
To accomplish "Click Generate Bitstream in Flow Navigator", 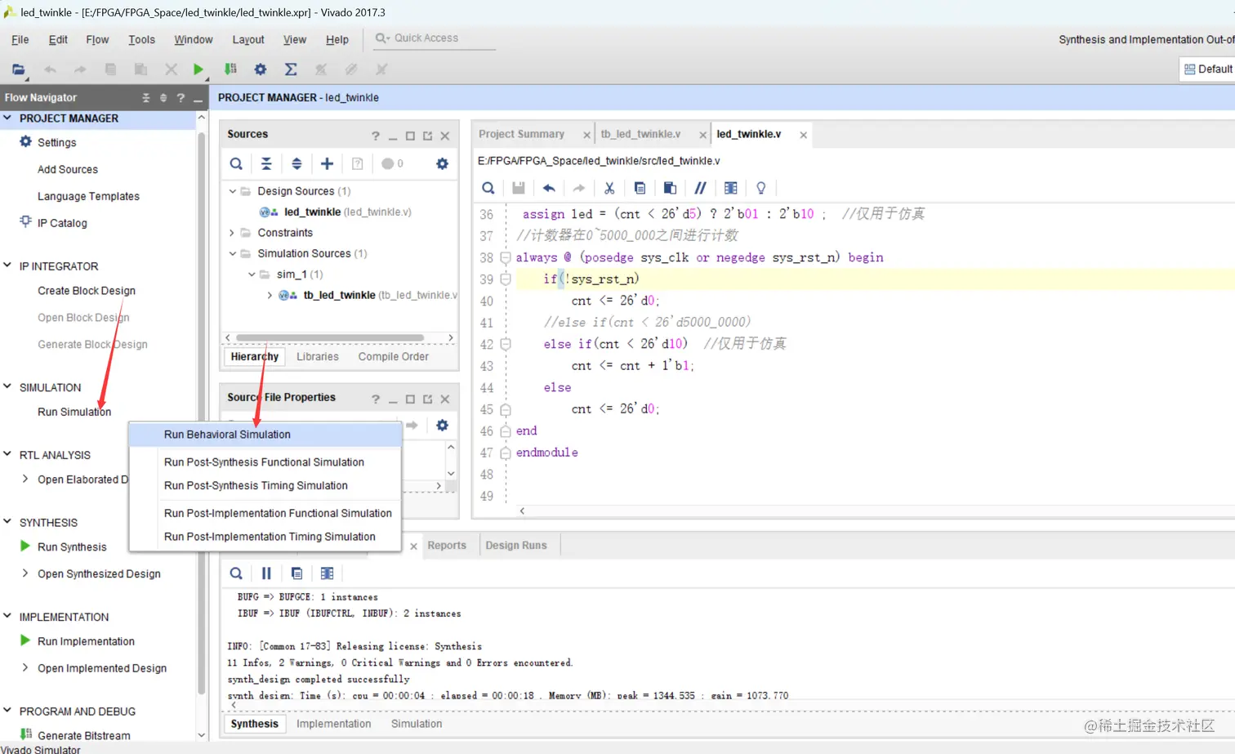I will click(83, 735).
